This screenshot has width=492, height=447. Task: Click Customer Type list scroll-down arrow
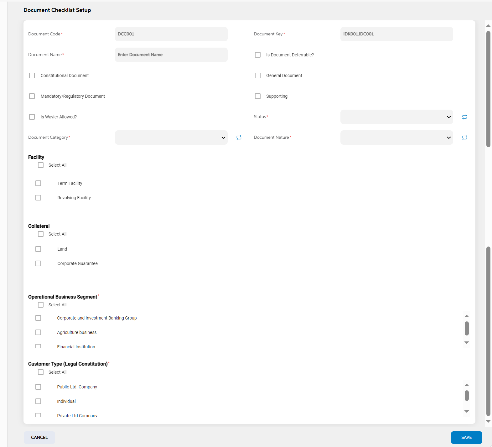point(467,412)
